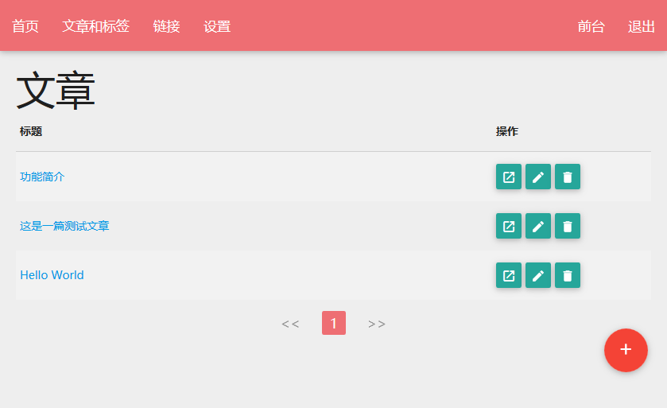Open 设置 from the navigation bar
667x408 pixels.
tap(217, 26)
